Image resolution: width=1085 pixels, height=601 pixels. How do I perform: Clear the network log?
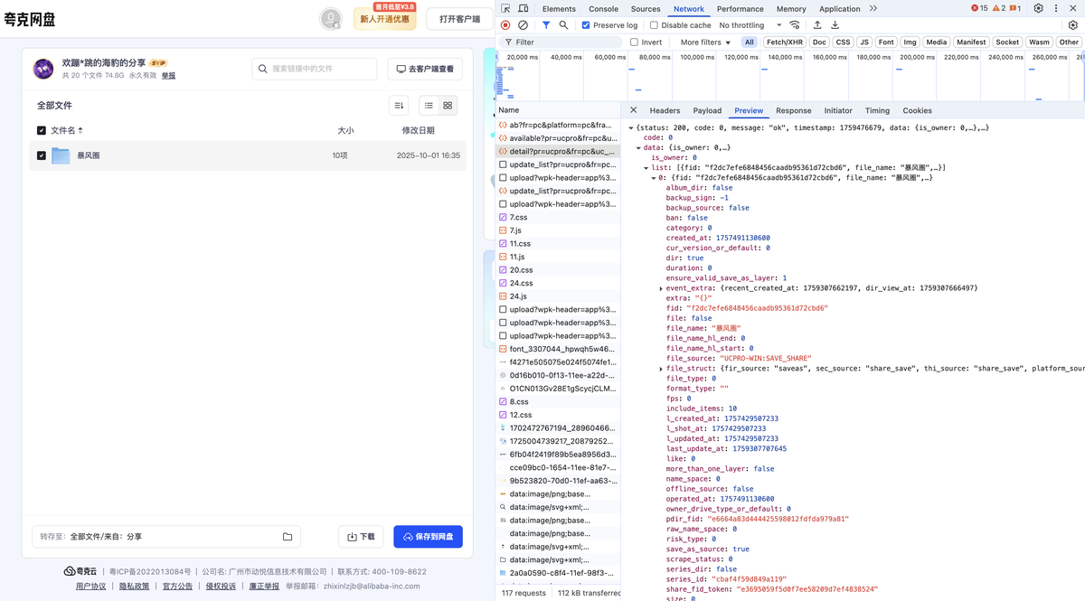(x=523, y=25)
